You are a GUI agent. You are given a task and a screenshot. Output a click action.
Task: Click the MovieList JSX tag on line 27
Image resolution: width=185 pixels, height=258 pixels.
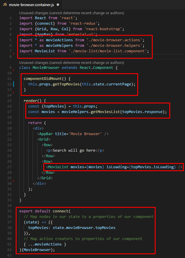point(58,167)
